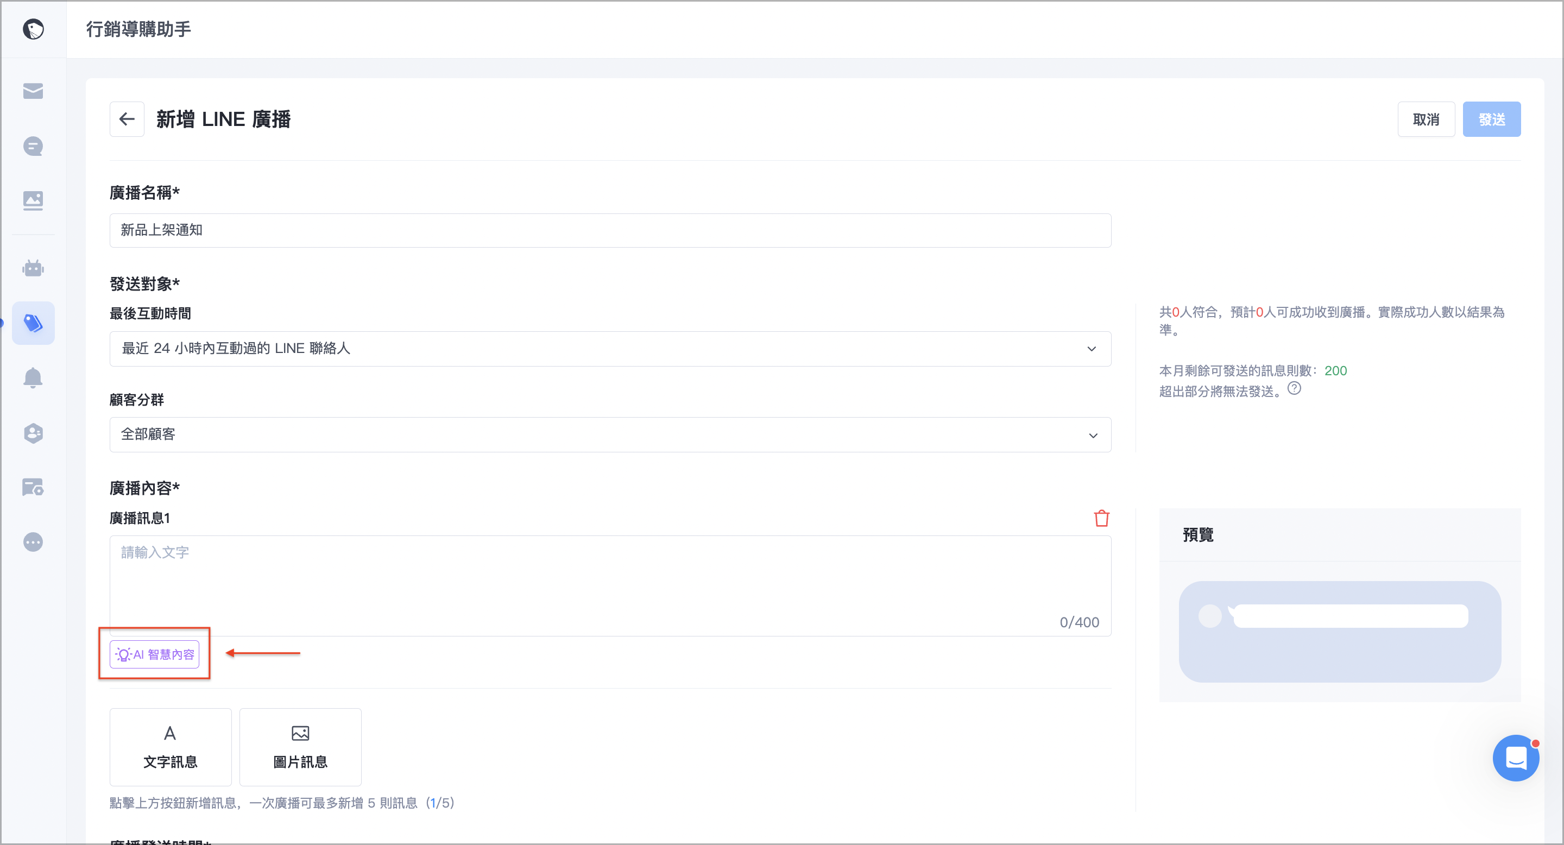This screenshot has width=1564, height=845.
Task: Open the customer profile hexagon sidebar icon
Action: click(x=33, y=433)
